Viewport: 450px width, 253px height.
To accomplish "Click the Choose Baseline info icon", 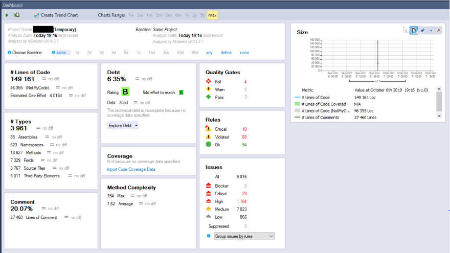I will tap(10, 53).
